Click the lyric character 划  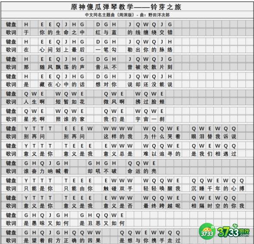point(58,50)
